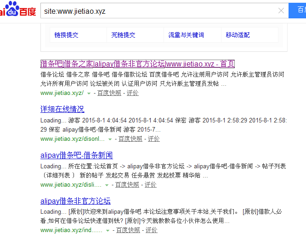Click the green URL www.jietiao.xyz/disonl...

73,139
